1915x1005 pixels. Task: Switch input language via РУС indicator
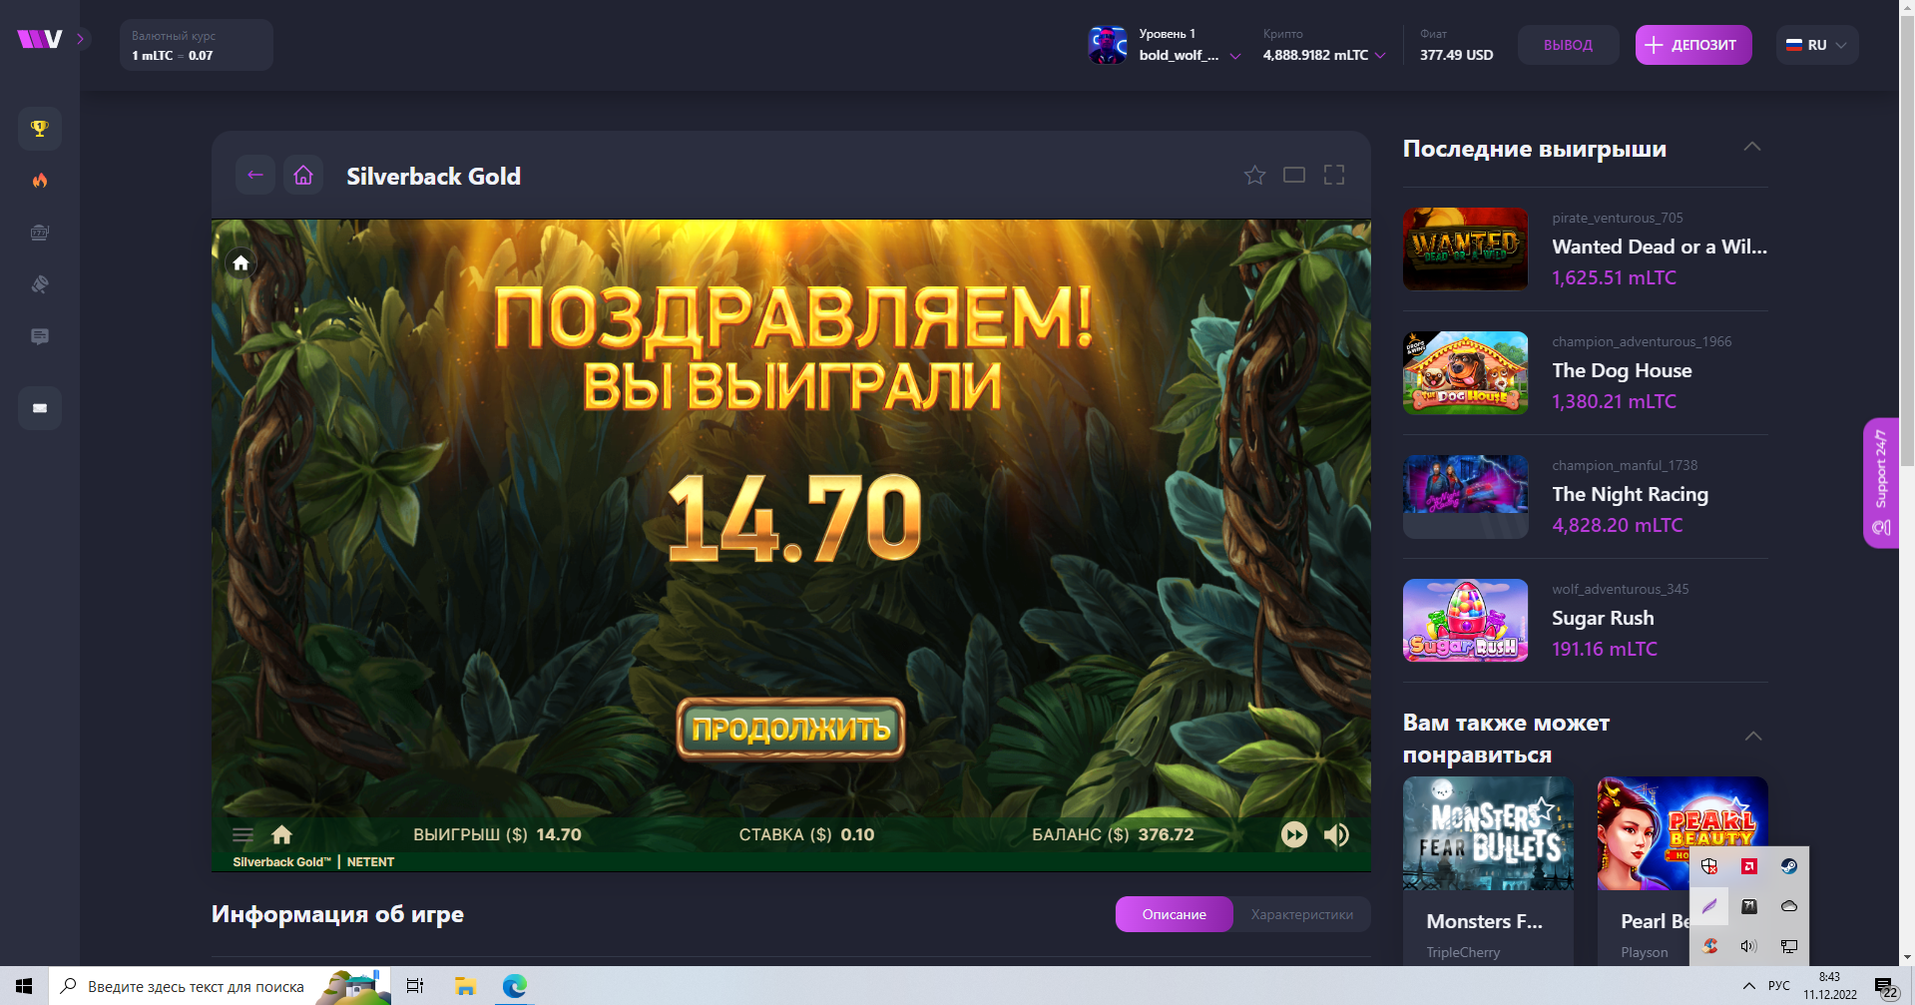[x=1779, y=986]
